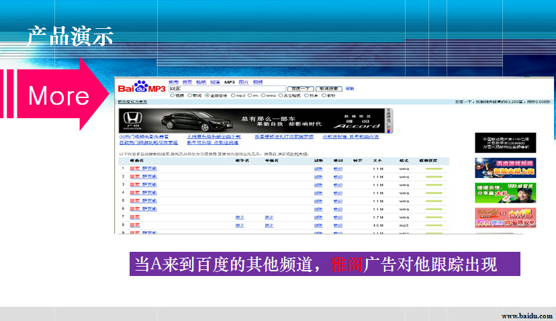
Task: Click the Baidu MP3 paw logo
Action: 142,87
